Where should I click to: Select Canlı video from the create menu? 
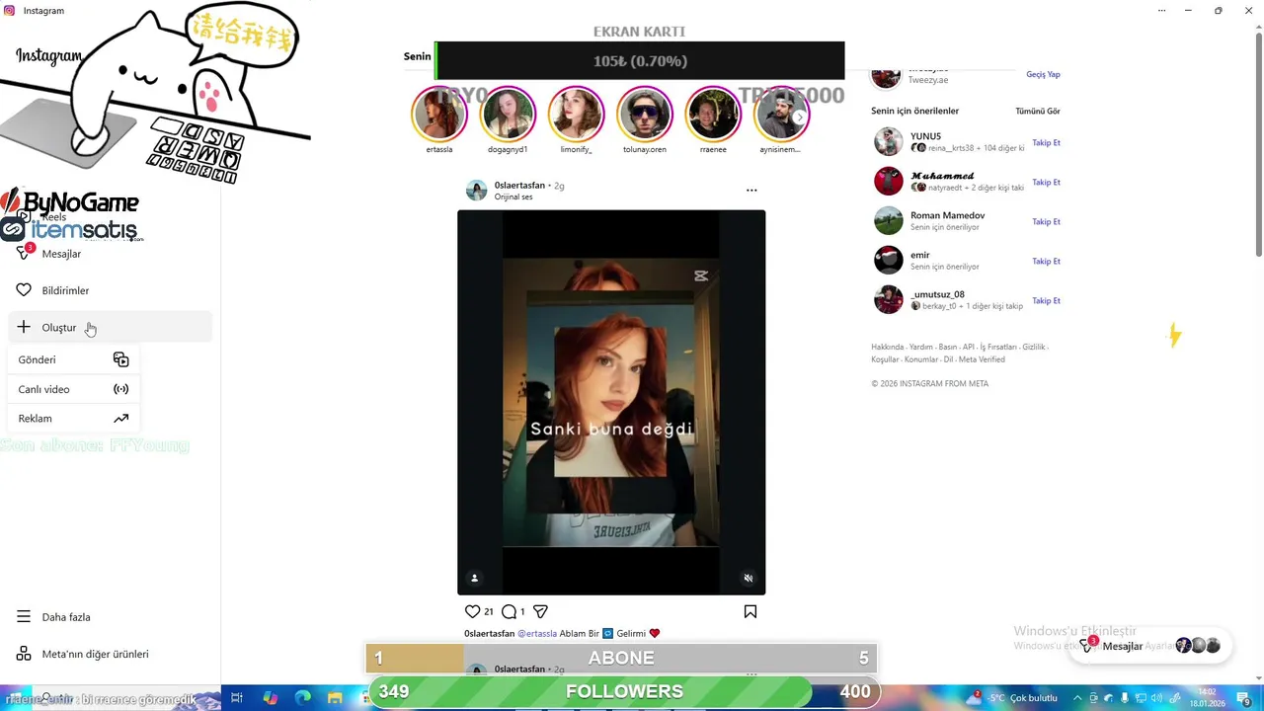click(x=73, y=389)
